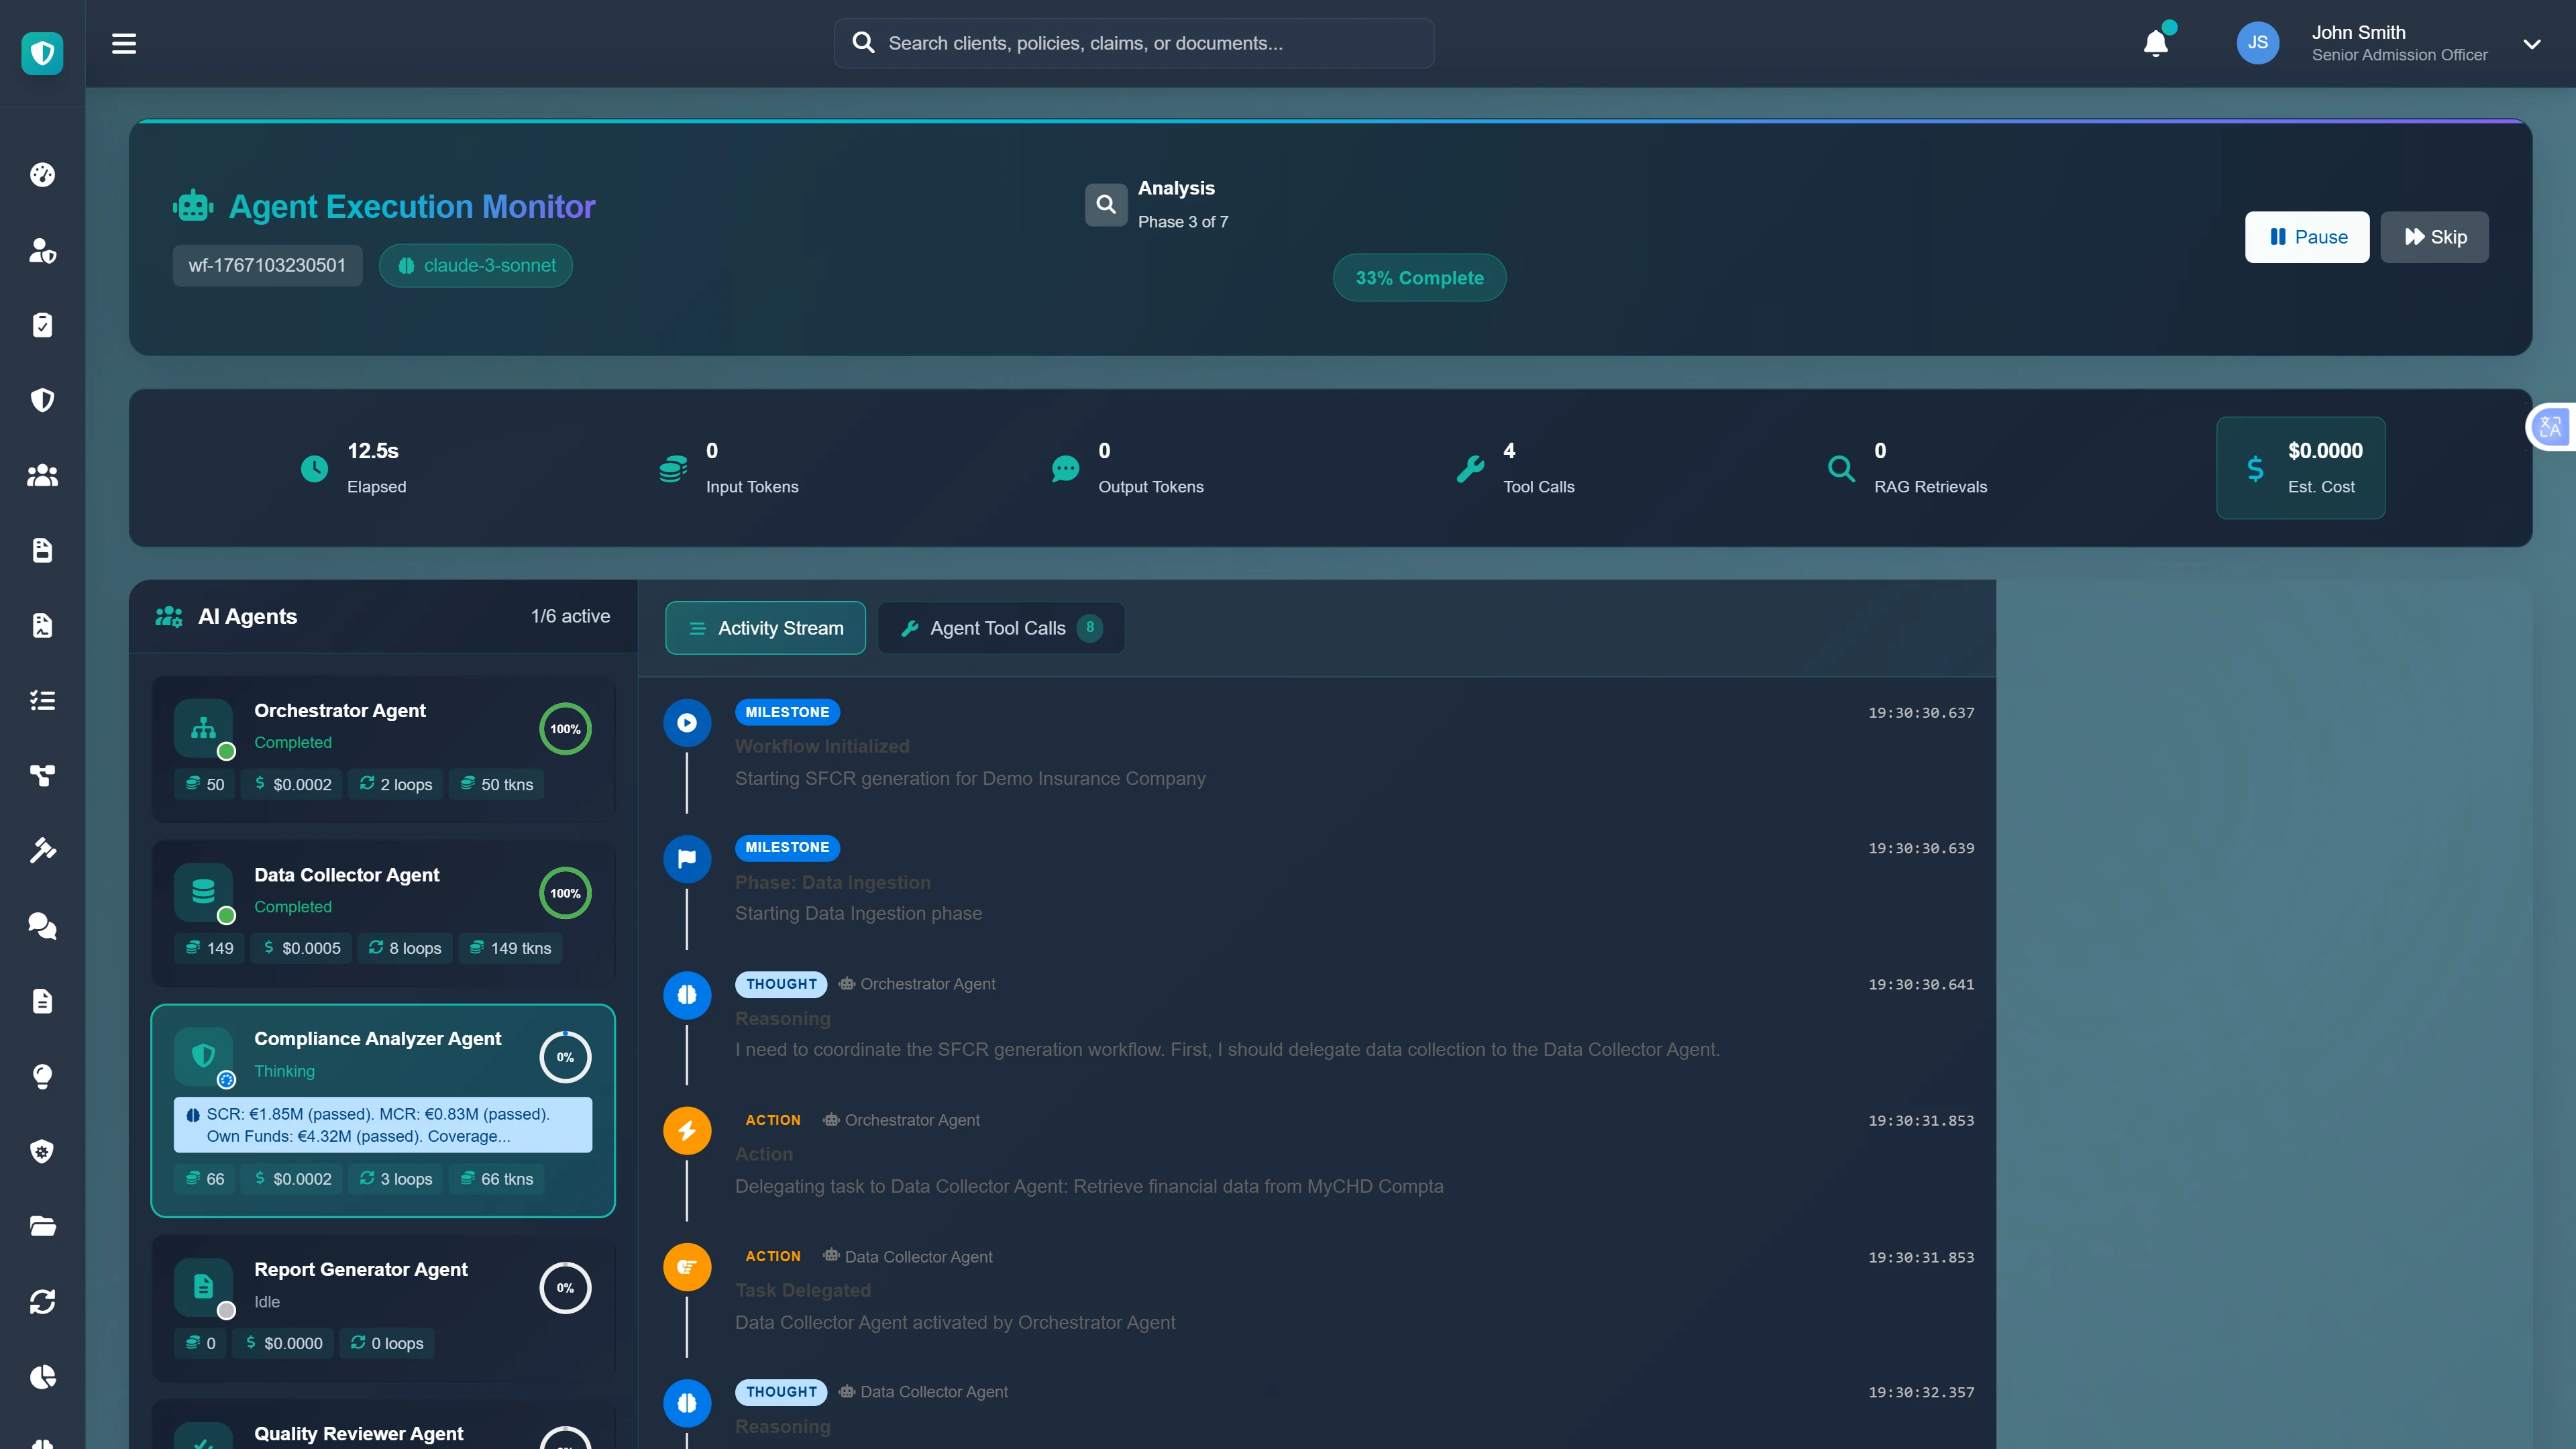The width and height of the screenshot is (2576, 1449).
Task: Select the gavel compliance icon in sidebar
Action: pyautogui.click(x=42, y=850)
